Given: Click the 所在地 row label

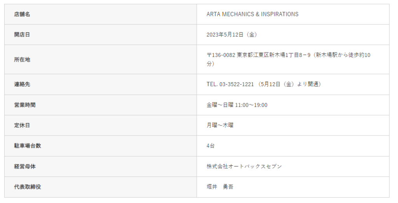Looking at the screenshot, I should click(22, 59).
